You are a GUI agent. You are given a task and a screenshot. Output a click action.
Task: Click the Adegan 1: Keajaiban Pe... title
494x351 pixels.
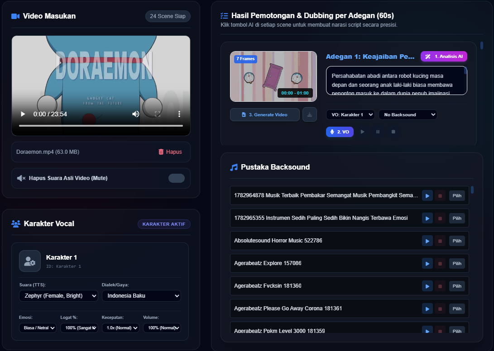[x=370, y=57]
